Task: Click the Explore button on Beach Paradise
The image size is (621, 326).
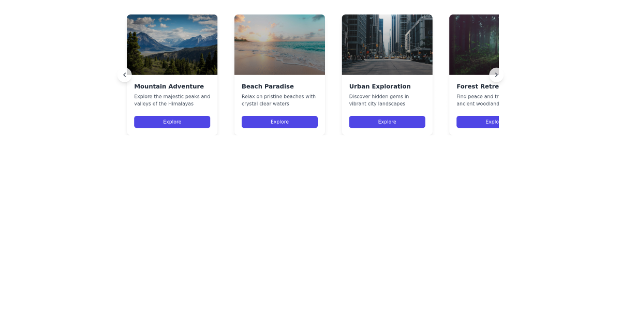Action: pos(279,122)
